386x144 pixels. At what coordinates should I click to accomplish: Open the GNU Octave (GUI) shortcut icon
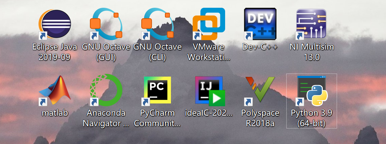point(106,24)
